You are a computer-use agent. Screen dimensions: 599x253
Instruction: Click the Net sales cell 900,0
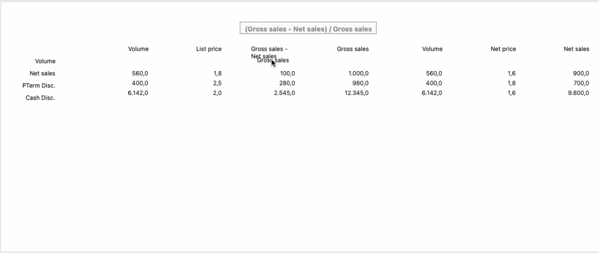(x=580, y=74)
